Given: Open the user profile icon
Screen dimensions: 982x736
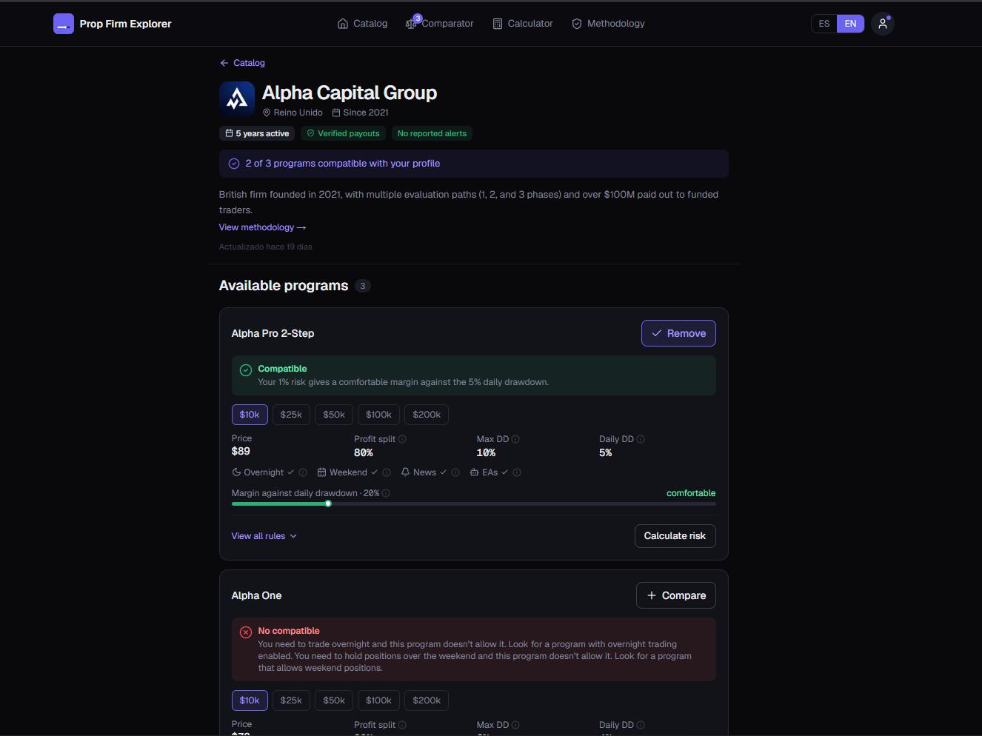Looking at the screenshot, I should pos(882,24).
